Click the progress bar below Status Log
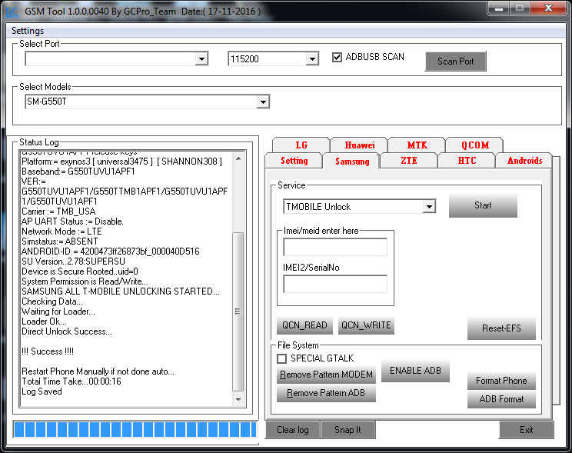 point(135,429)
